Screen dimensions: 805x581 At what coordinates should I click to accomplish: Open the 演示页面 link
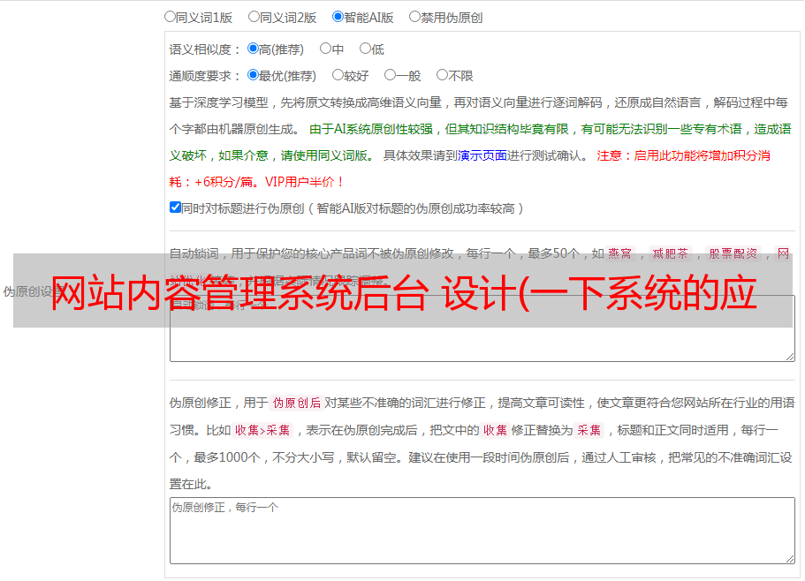point(482,155)
